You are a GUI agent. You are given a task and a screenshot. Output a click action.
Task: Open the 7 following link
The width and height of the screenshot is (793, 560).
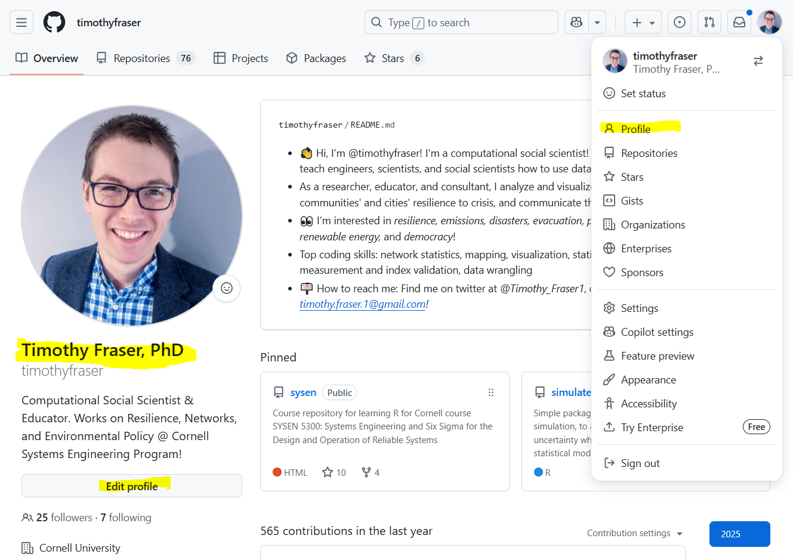pos(126,518)
